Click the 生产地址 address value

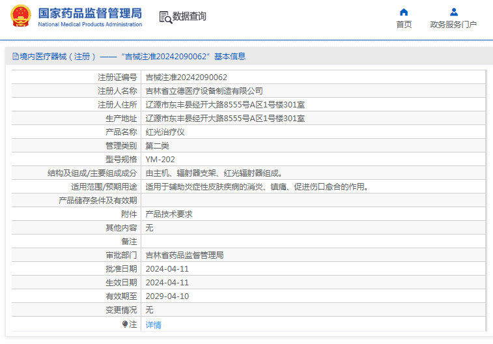coord(225,119)
